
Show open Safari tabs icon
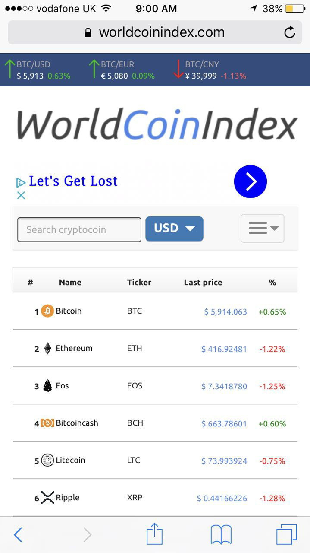tap(286, 534)
